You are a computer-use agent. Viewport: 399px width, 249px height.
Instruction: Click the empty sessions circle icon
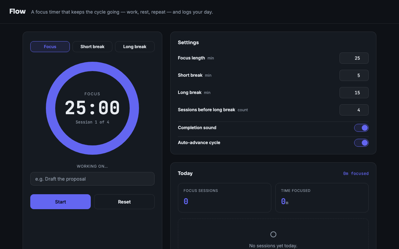pyautogui.click(x=273, y=234)
